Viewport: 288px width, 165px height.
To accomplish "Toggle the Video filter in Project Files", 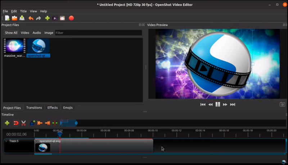I will (25, 33).
